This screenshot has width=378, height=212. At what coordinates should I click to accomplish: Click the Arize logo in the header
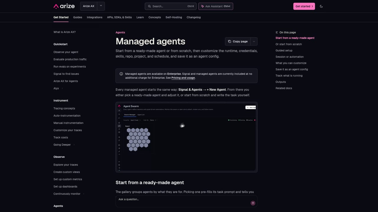coord(64,6)
